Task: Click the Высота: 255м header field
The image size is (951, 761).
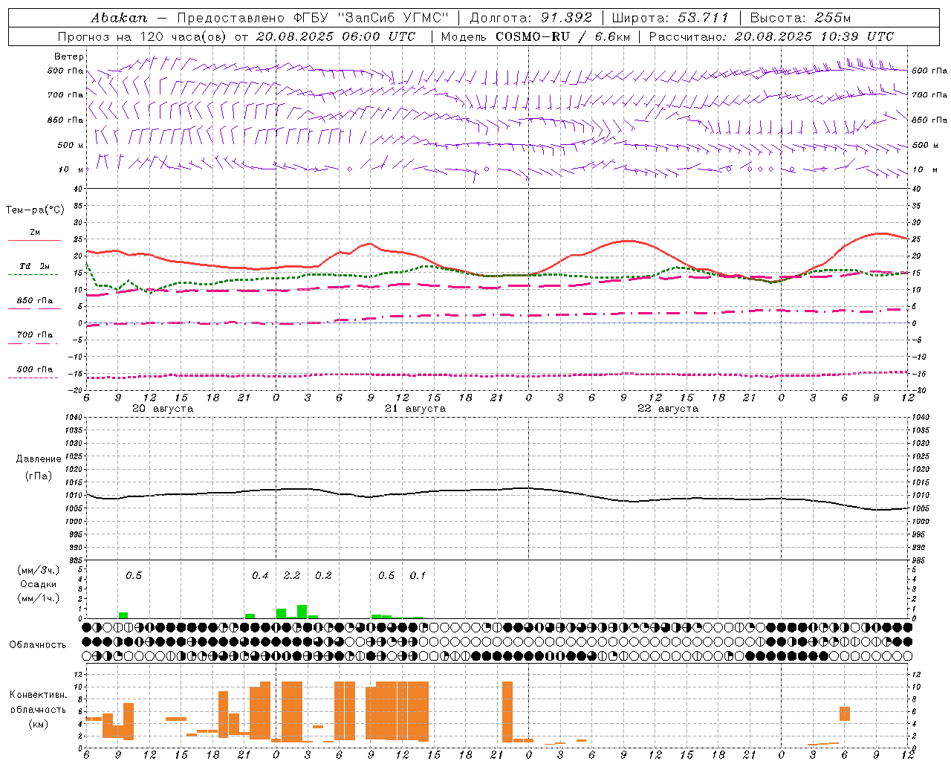Action: pyautogui.click(x=800, y=17)
